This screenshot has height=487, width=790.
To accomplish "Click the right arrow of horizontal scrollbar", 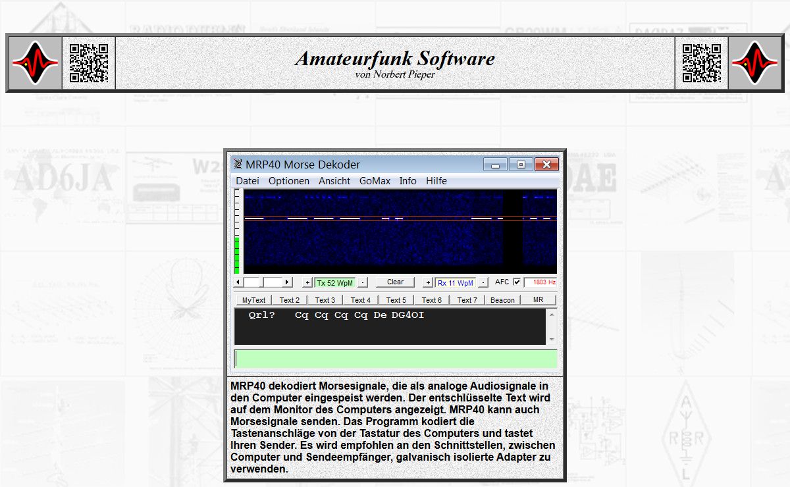I will pos(287,282).
